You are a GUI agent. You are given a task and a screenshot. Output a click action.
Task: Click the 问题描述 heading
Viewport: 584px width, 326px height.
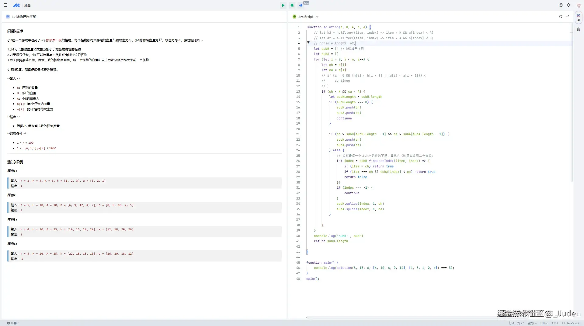click(15, 31)
